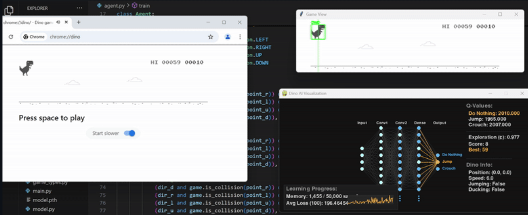Screen dimensions: 528x215
Task: Click the Avg Loss chart in Learning Progress
Action: coord(370,200)
